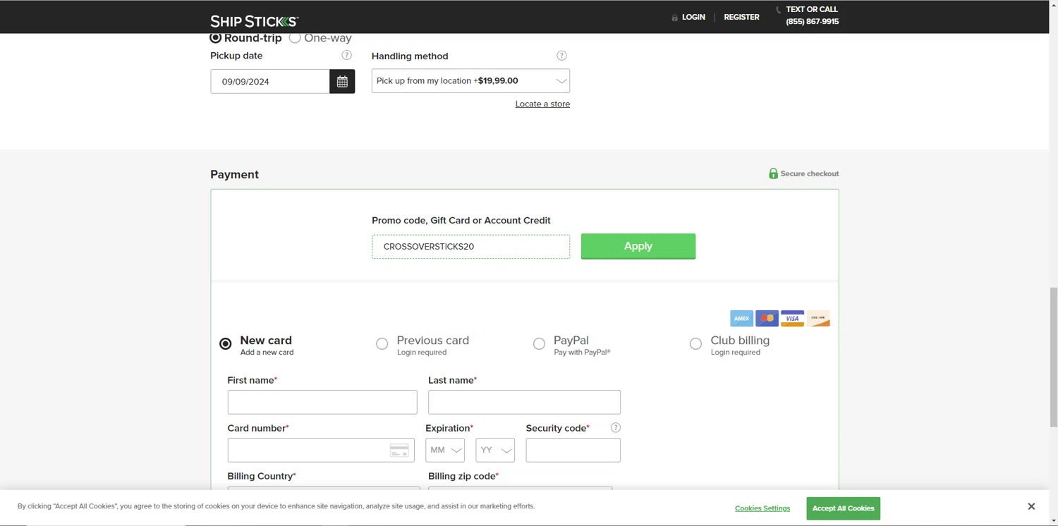Choose the Club billing payment option

pyautogui.click(x=695, y=344)
